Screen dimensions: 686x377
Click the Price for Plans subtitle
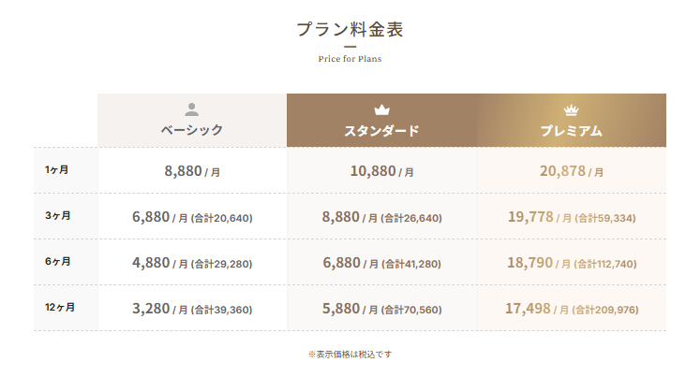tap(350, 58)
